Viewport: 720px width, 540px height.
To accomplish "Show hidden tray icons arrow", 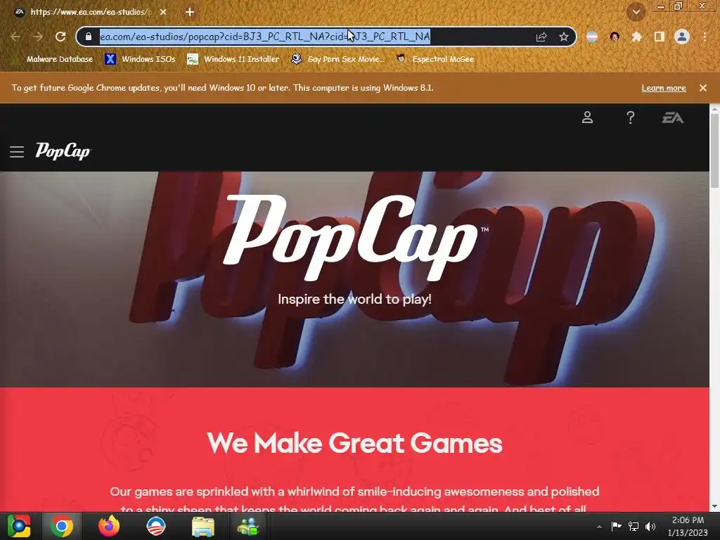I will (x=599, y=527).
